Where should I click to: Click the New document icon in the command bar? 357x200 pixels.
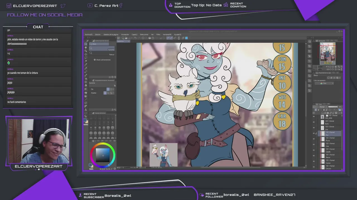[x=123, y=38]
